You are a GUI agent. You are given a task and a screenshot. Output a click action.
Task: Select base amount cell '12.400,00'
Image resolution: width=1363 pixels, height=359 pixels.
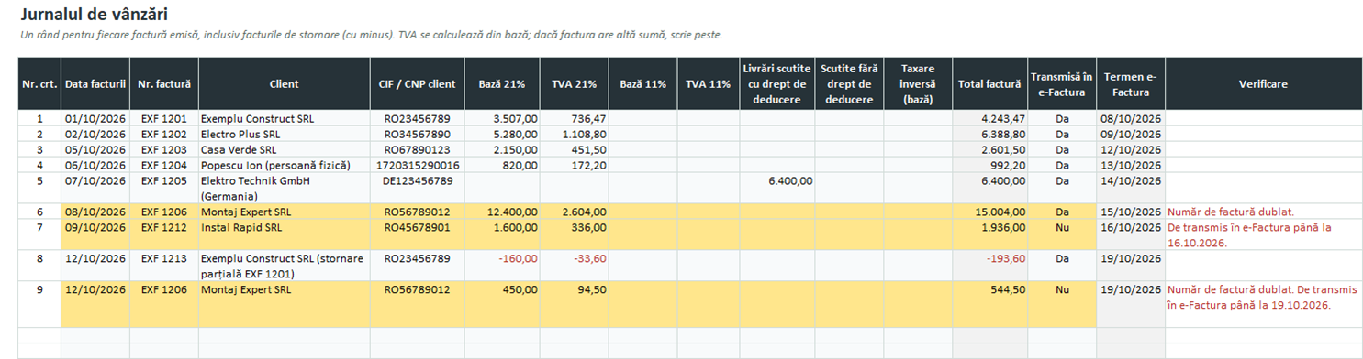502,212
